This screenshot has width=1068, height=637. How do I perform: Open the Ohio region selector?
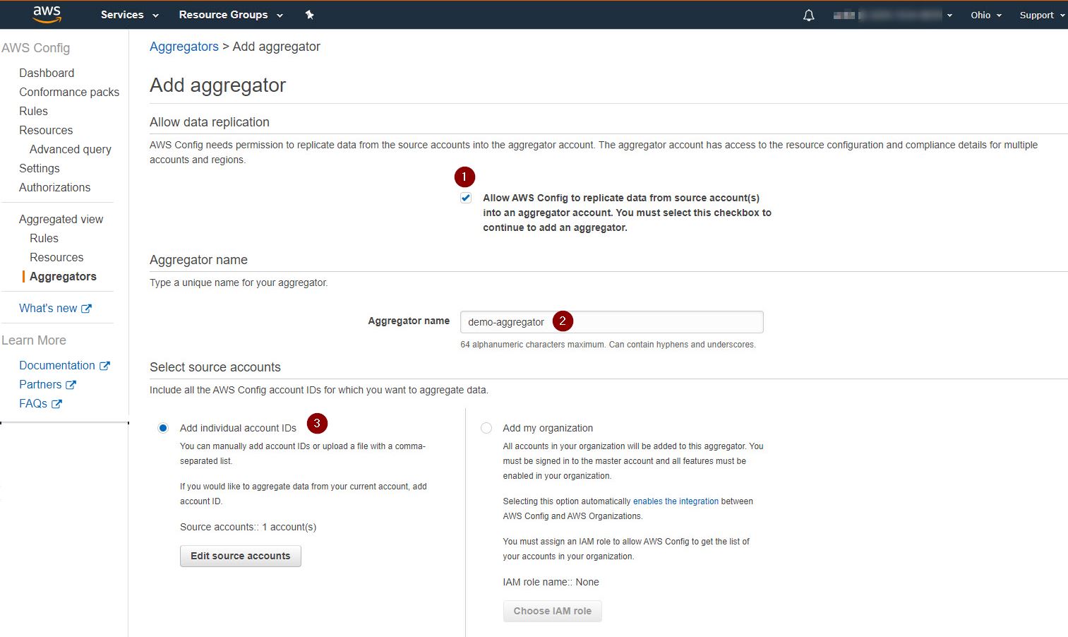[x=986, y=15]
